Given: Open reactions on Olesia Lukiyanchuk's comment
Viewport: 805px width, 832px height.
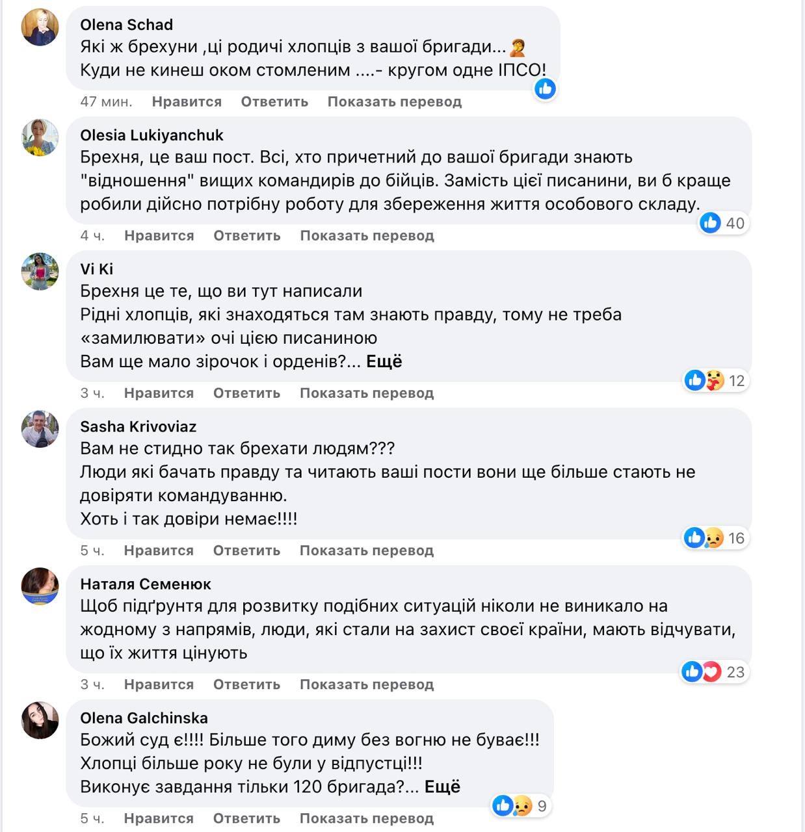Looking at the screenshot, I should point(722,223).
